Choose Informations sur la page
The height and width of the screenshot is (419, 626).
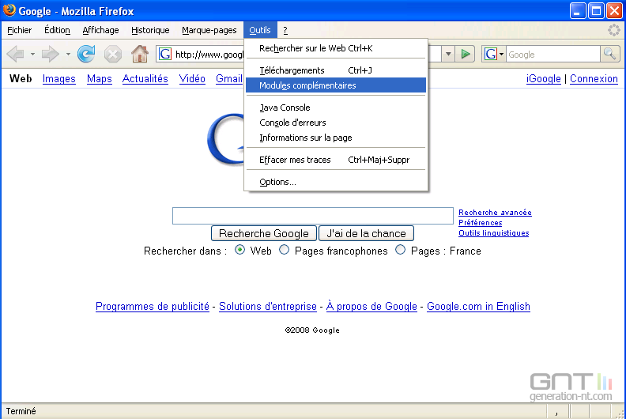pyautogui.click(x=336, y=138)
